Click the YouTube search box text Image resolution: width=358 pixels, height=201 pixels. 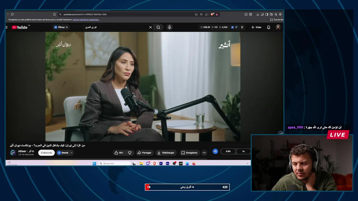pos(91,27)
